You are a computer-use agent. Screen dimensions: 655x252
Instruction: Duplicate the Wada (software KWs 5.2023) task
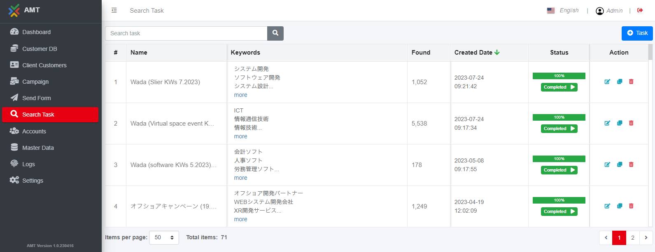pos(620,165)
